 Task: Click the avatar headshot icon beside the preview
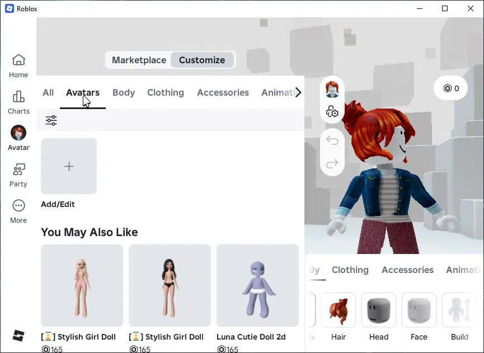pos(332,89)
